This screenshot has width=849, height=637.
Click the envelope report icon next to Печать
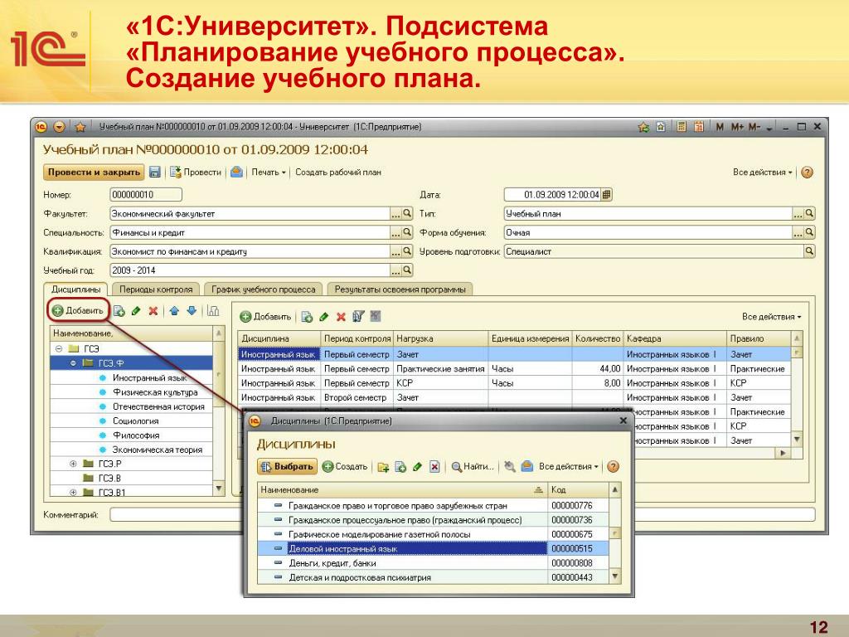pos(236,173)
